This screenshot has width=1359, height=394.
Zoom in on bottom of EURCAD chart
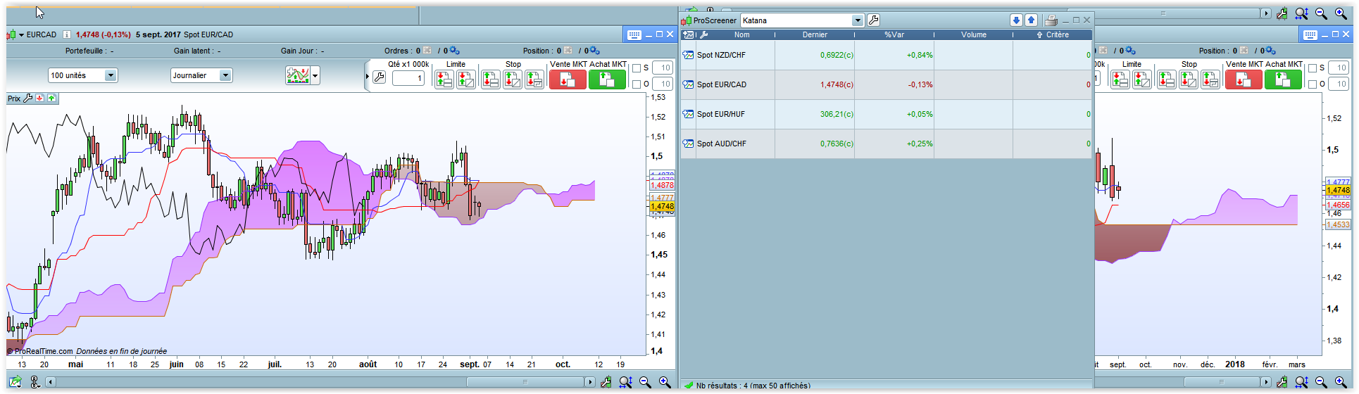[665, 382]
